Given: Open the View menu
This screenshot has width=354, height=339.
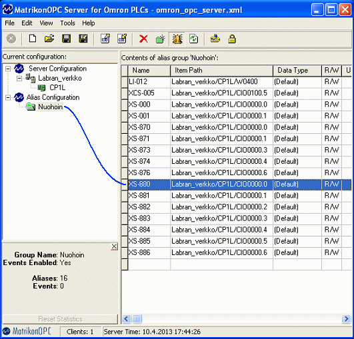Looking at the screenshot, I should [x=46, y=23].
